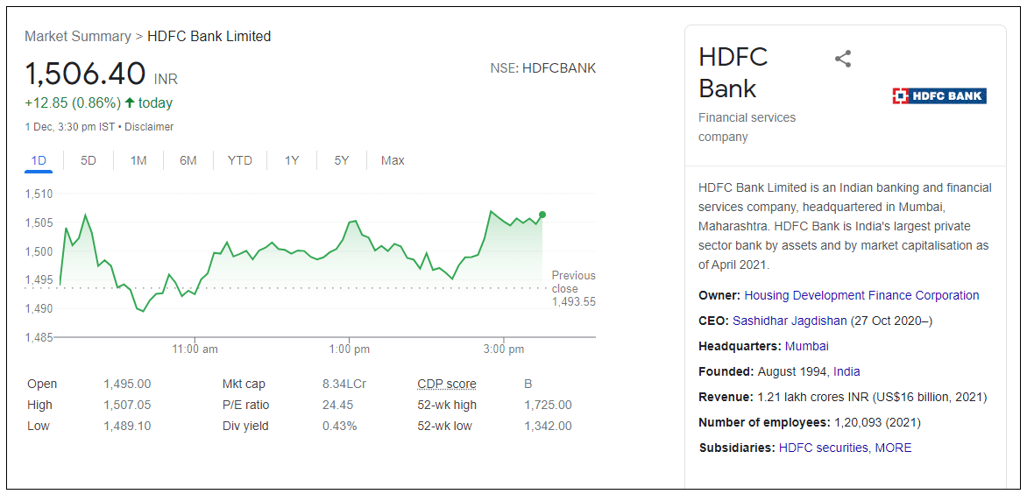Open the Market Summary breadcrumb link
The height and width of the screenshot is (494, 1027).
[x=78, y=37]
